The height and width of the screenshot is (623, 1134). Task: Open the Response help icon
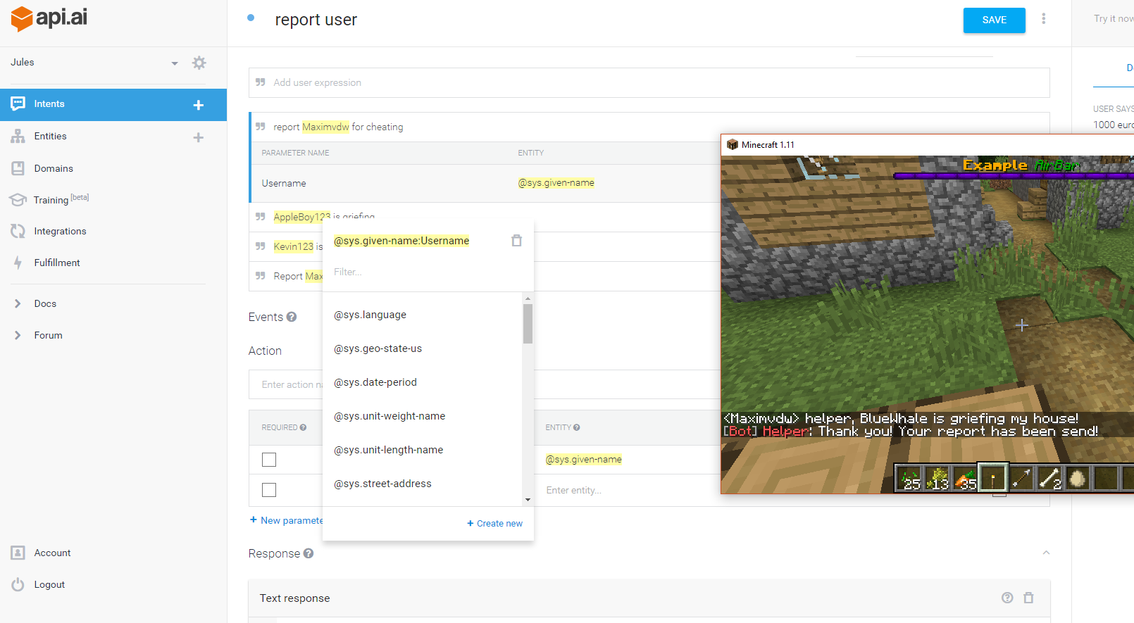[309, 554]
